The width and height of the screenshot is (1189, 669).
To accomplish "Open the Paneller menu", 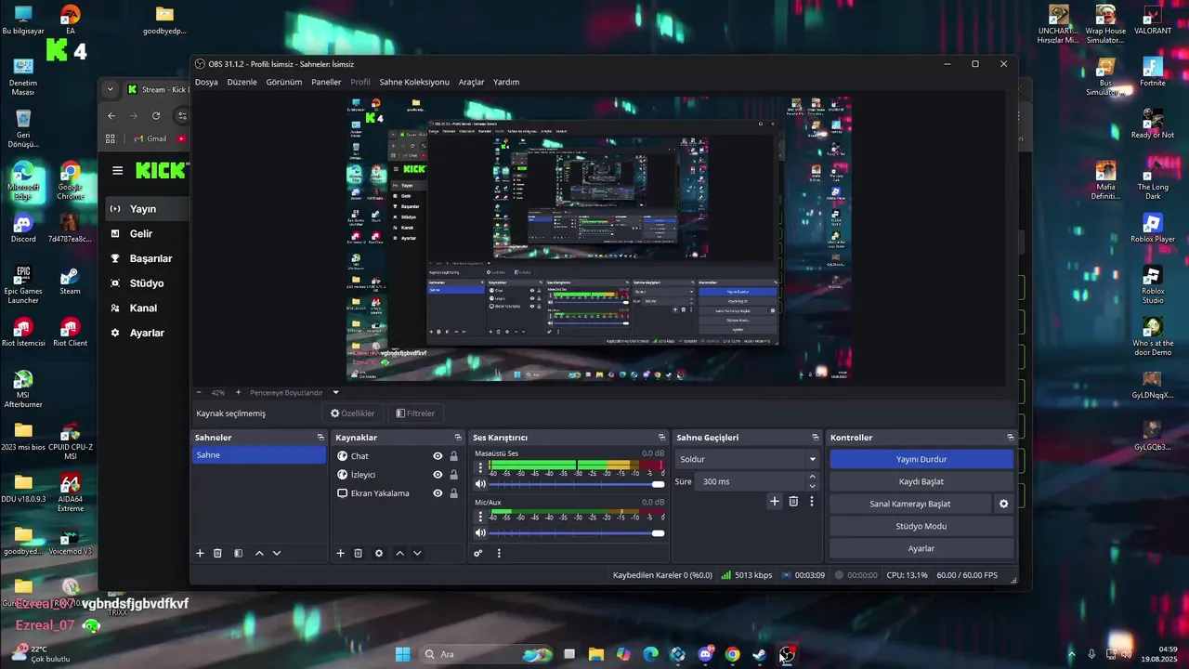I will coord(326,82).
